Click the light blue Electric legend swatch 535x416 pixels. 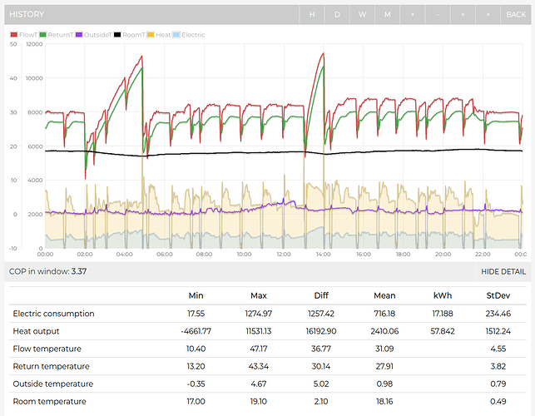point(176,35)
